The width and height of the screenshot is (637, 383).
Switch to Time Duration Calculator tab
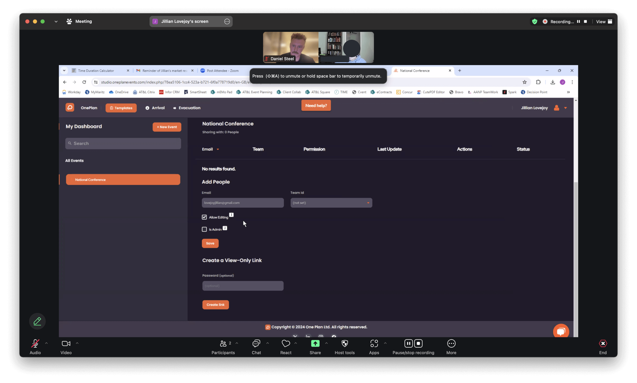[x=96, y=71]
